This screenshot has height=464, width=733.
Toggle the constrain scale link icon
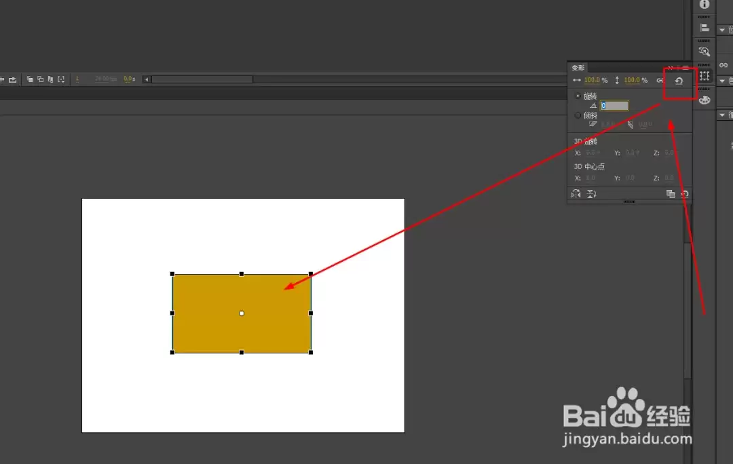(660, 80)
